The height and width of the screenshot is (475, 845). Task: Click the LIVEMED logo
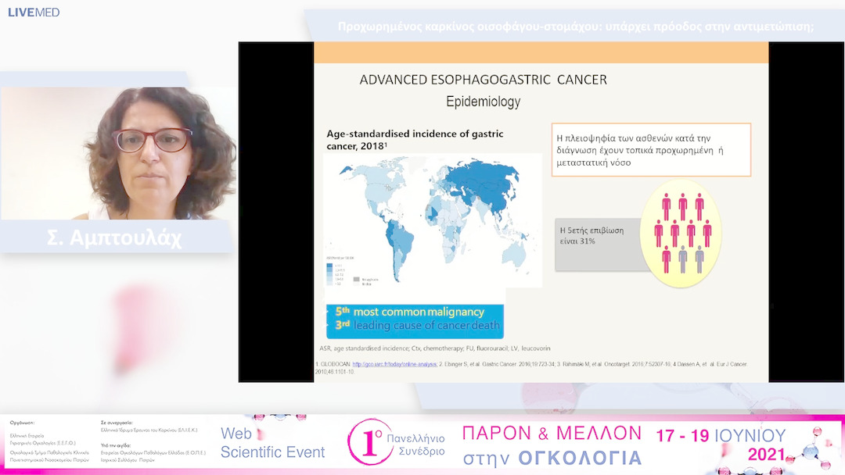pyautogui.click(x=34, y=12)
